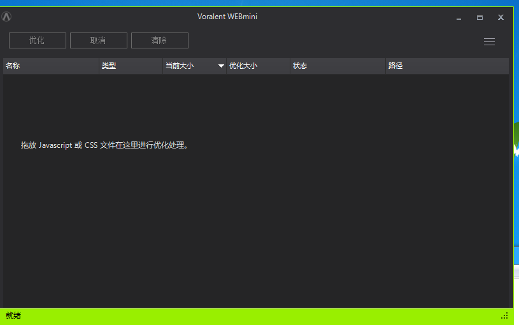The image size is (519, 325).
Task: Sort by the 类型 column header
Action: [131, 66]
